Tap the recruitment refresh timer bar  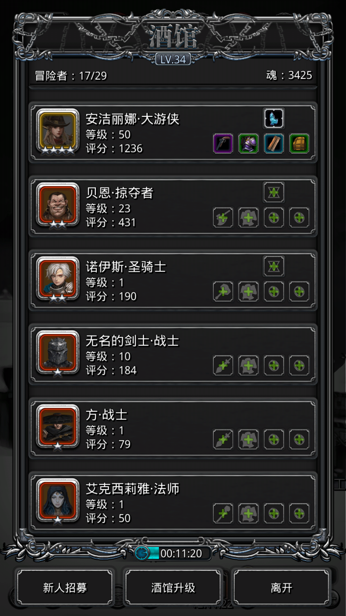173,553
